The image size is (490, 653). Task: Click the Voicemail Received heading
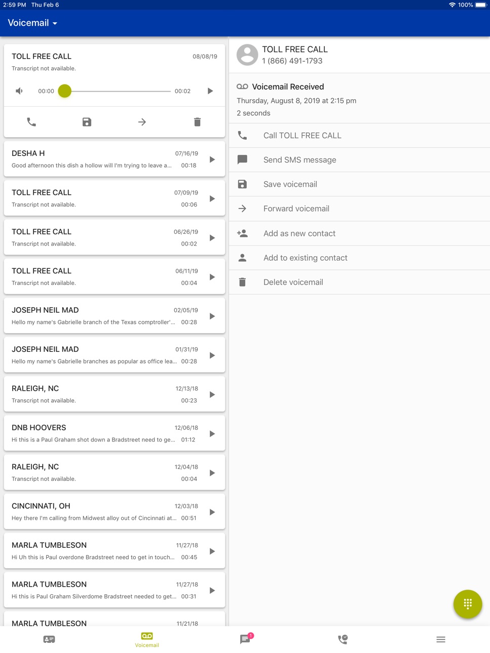tap(288, 87)
